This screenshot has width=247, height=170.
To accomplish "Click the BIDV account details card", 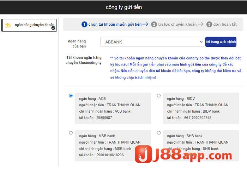I will coord(200,108).
